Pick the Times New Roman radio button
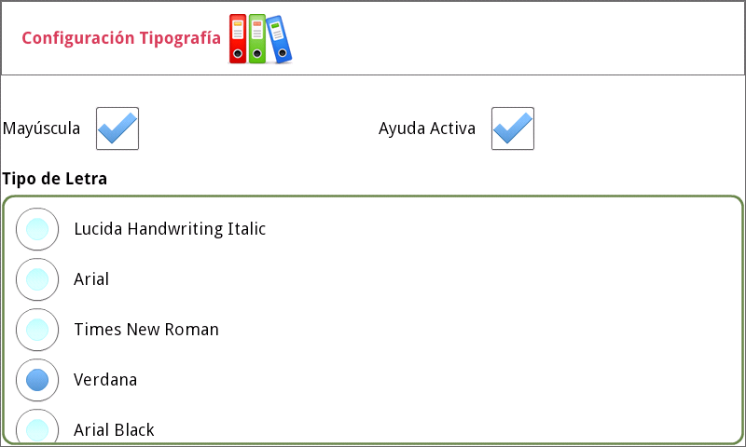This screenshot has height=447, width=746. [x=37, y=330]
